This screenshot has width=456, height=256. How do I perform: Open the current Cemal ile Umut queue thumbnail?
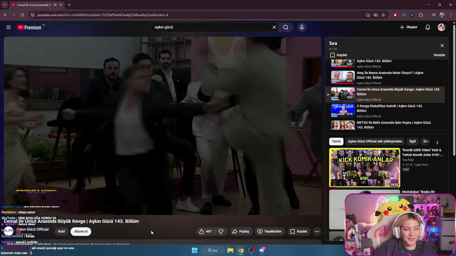click(343, 94)
